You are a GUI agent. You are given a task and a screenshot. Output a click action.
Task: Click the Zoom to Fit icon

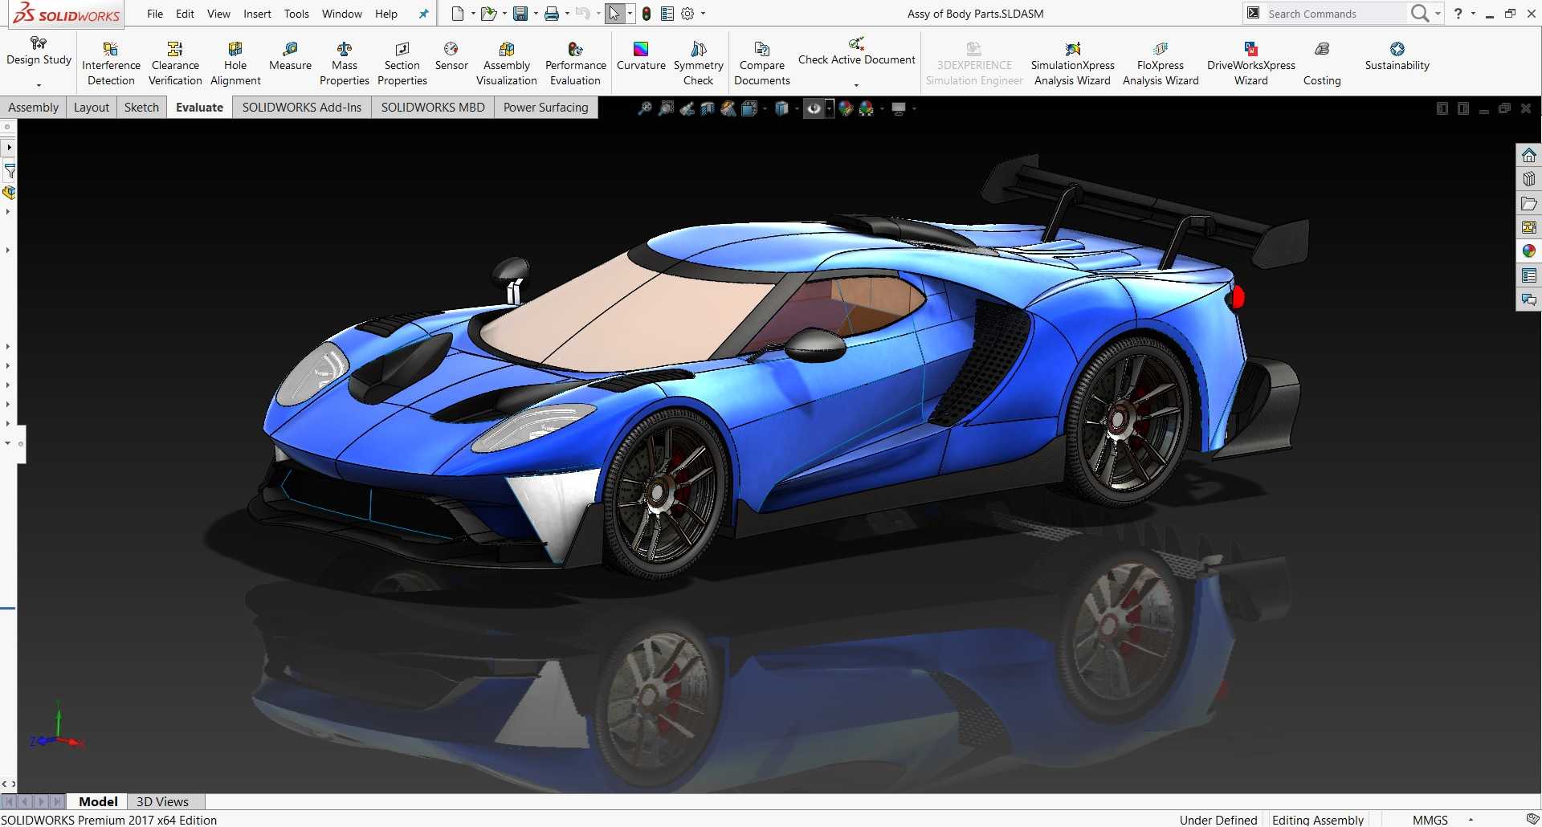coord(644,108)
